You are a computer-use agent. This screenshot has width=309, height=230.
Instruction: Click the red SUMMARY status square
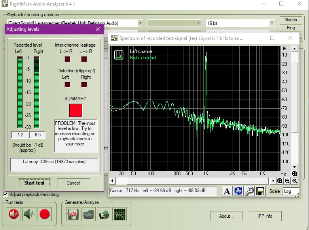[76, 111]
